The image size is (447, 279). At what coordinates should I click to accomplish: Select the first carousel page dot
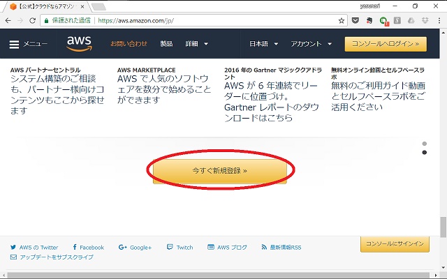click(x=424, y=144)
